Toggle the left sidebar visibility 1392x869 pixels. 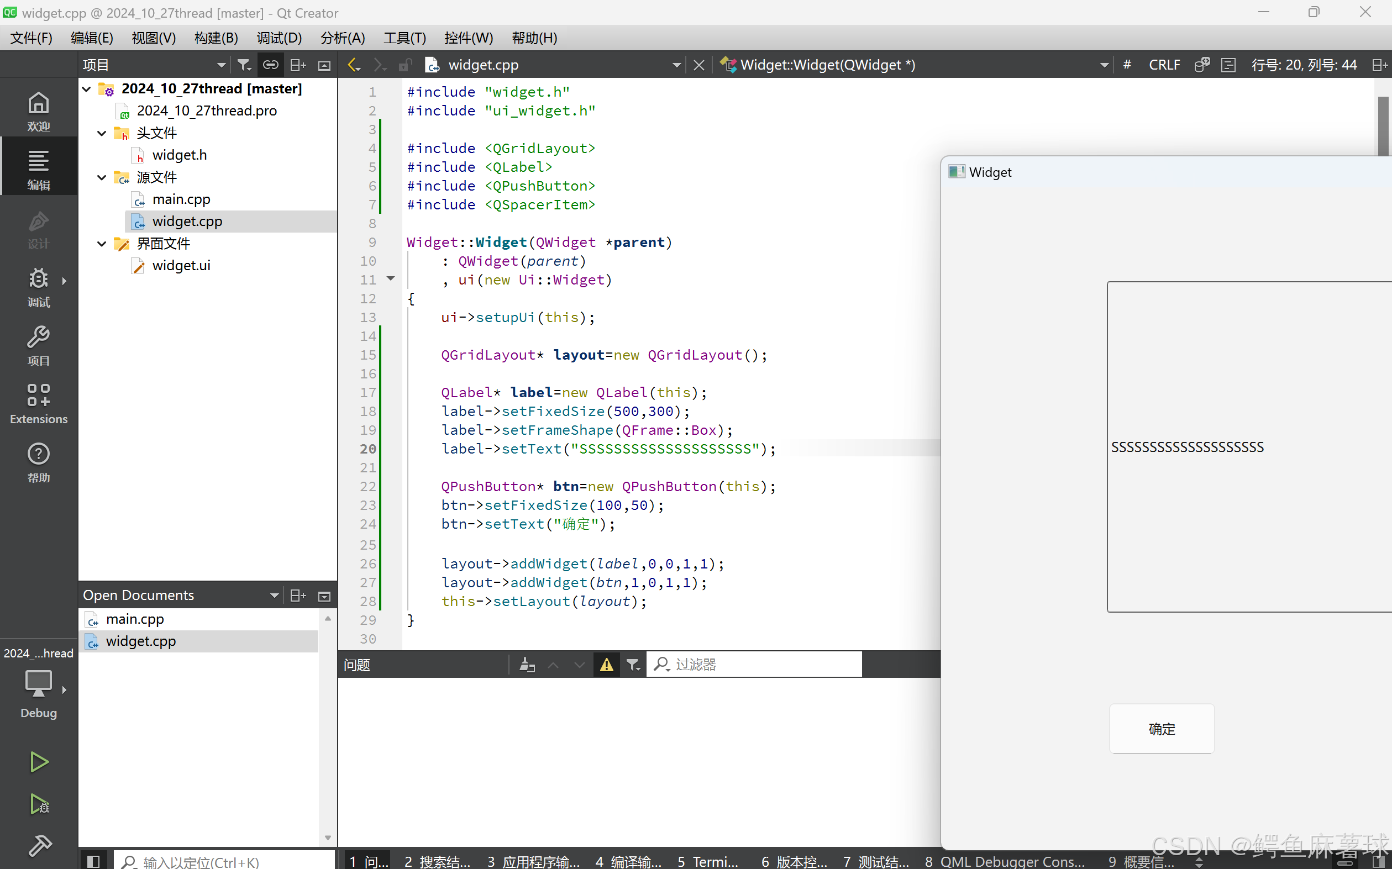(93, 861)
